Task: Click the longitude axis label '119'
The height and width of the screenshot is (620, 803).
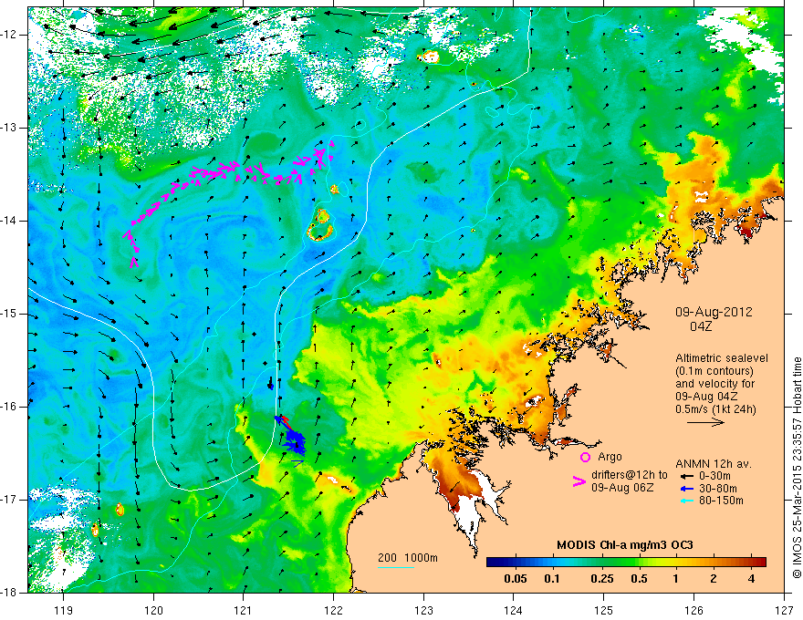Action: tap(63, 610)
